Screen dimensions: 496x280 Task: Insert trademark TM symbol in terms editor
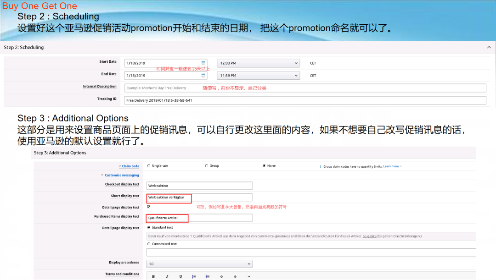tap(249, 276)
